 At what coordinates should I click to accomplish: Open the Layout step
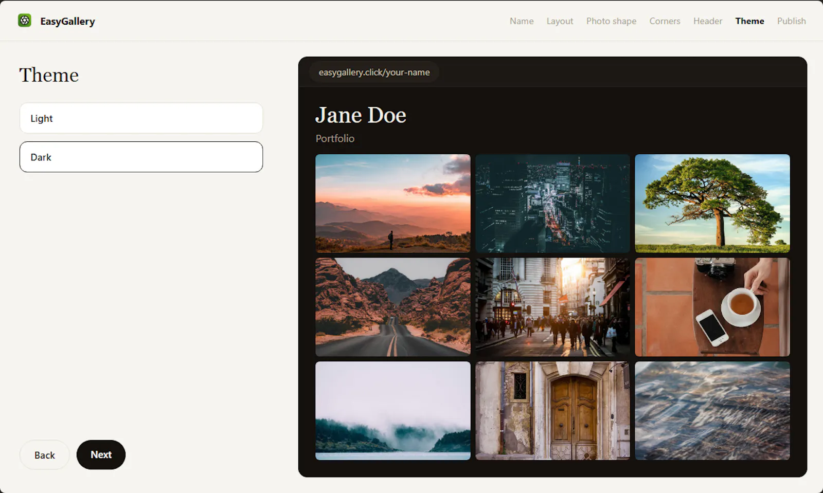[560, 21]
